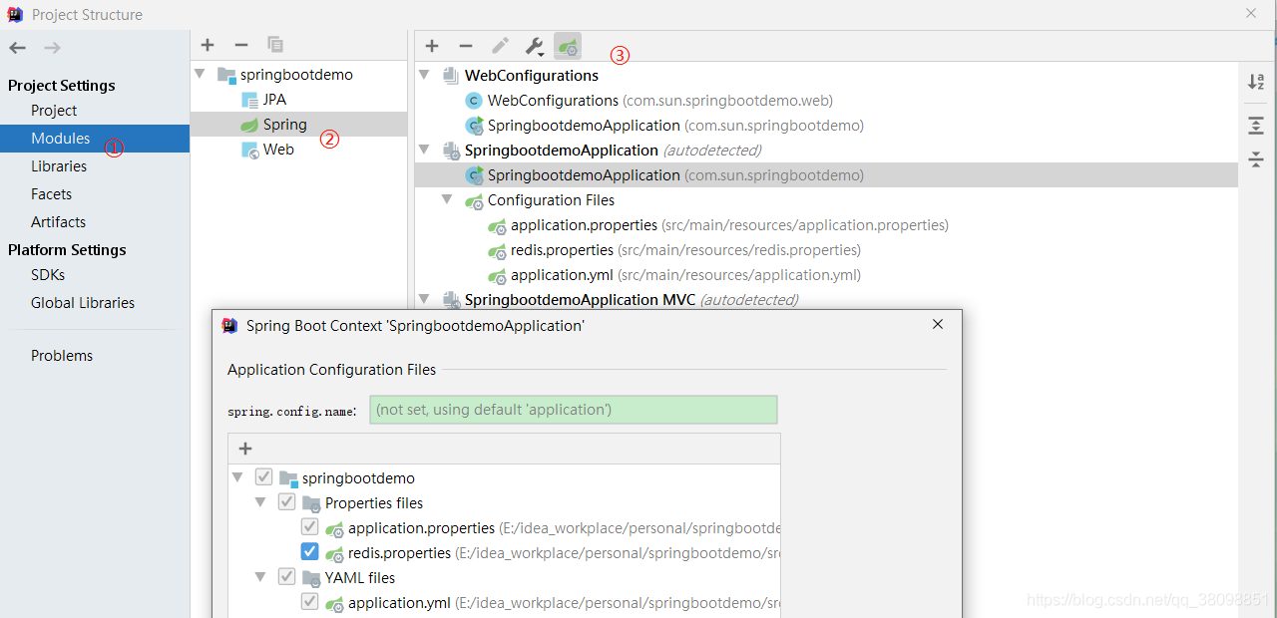
Task: Close the Project Structure window
Action: pos(1251,13)
